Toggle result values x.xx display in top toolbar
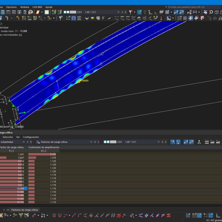Image resolution: width=222 pixels, height=222 pixels. coord(182,12)
